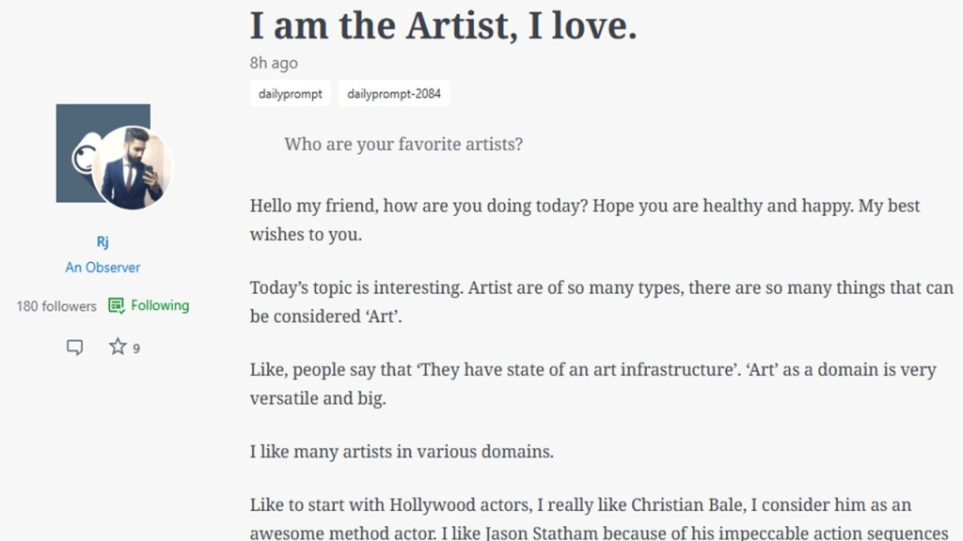Star this post with the star icon
Viewport: 963px width, 541px height.
click(x=118, y=348)
